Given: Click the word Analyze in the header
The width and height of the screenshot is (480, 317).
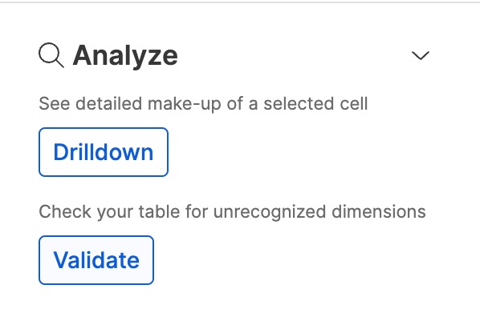Looking at the screenshot, I should [125, 55].
